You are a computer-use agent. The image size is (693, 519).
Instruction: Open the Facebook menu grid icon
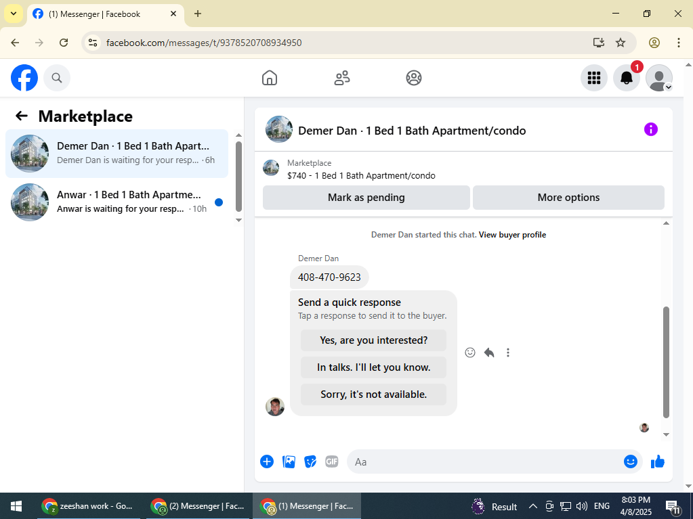click(594, 78)
